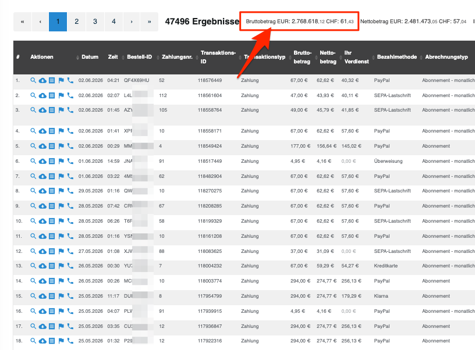Click phone icon in row 1
This screenshot has width=475, height=350.
point(70,80)
